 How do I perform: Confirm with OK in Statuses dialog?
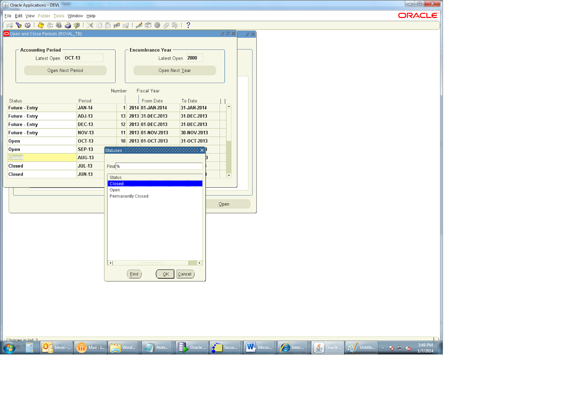[165, 274]
